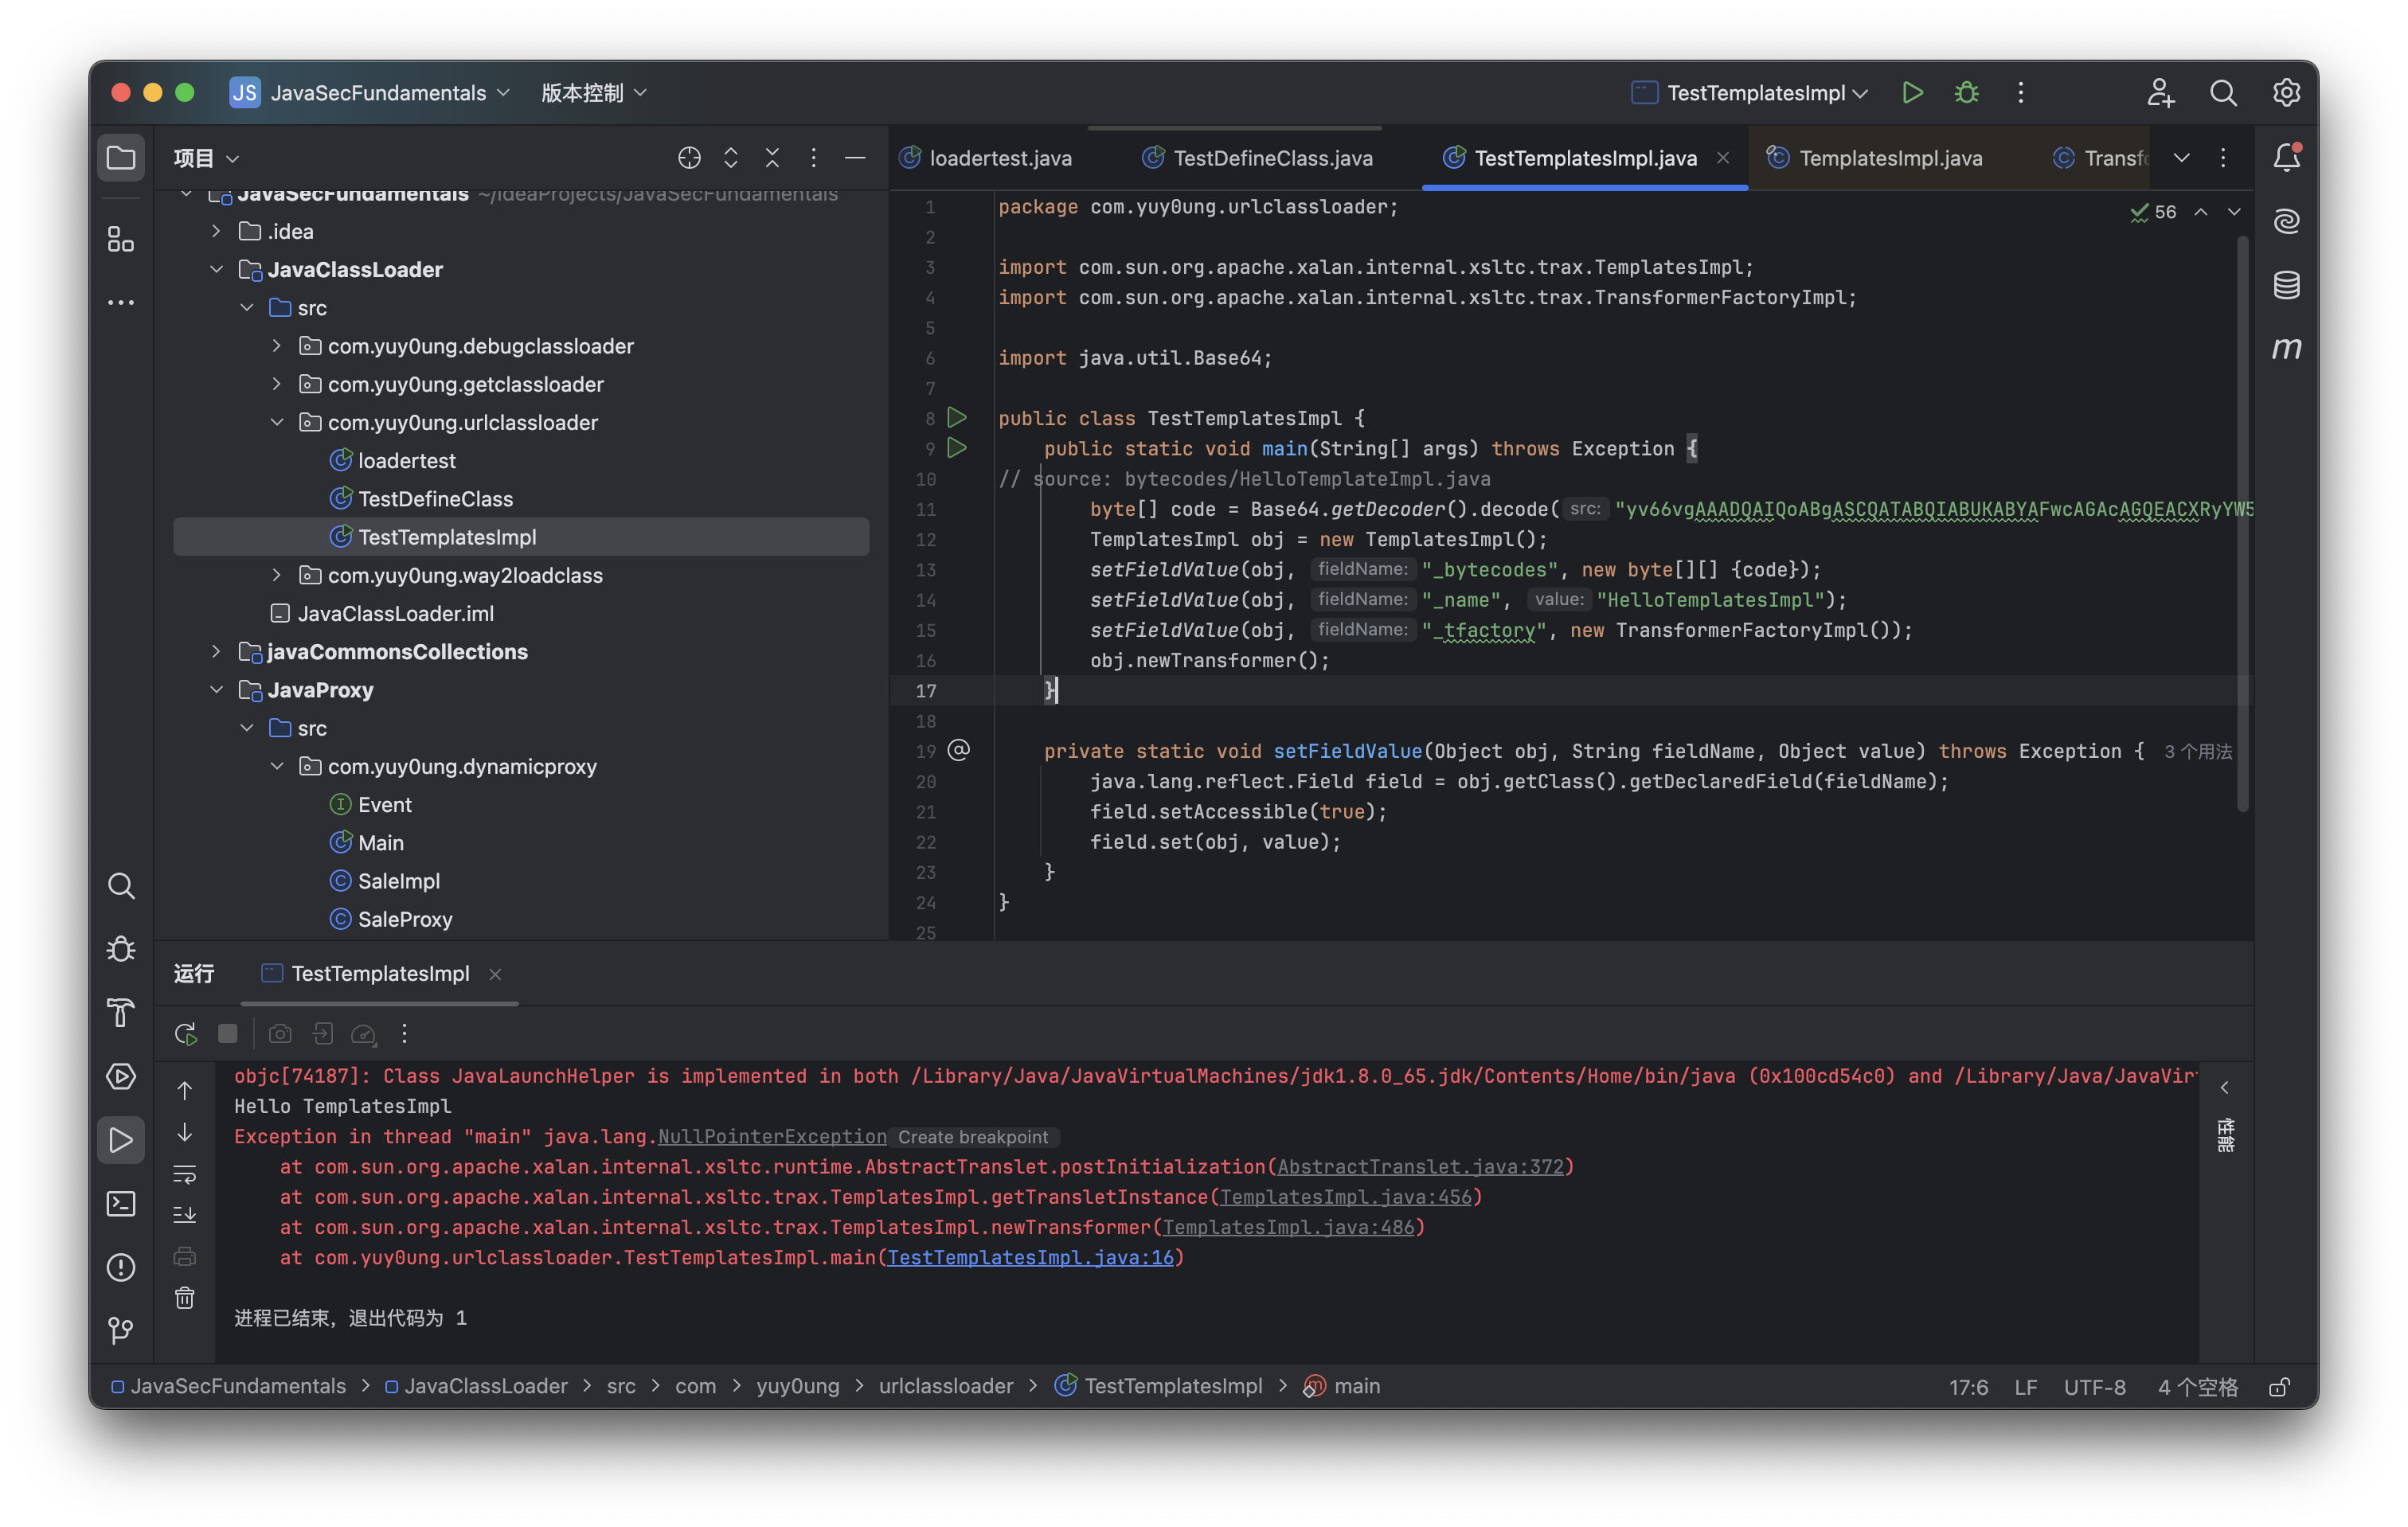Switch to the TestDefineClass.java tab
Image resolution: width=2408 pixels, height=1527 pixels.
[x=1272, y=158]
